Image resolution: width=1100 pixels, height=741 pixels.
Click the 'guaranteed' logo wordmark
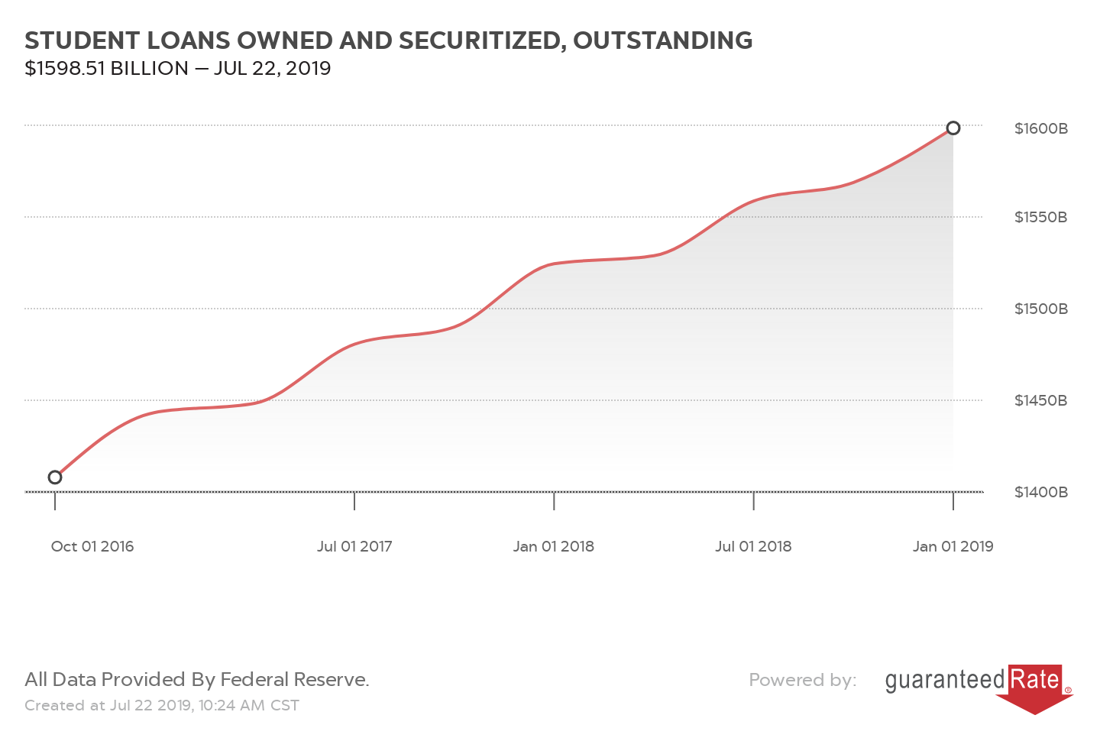(x=945, y=680)
